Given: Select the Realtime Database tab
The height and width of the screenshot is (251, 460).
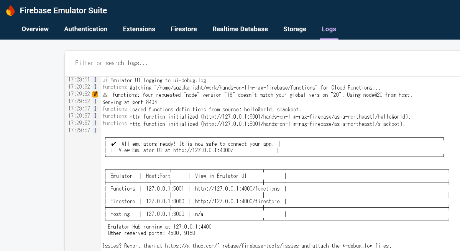Looking at the screenshot, I should (x=240, y=29).
